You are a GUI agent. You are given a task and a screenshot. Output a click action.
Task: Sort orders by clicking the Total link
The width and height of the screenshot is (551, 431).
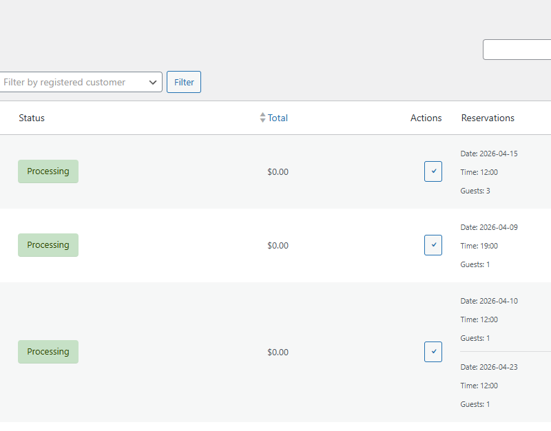[x=277, y=118]
